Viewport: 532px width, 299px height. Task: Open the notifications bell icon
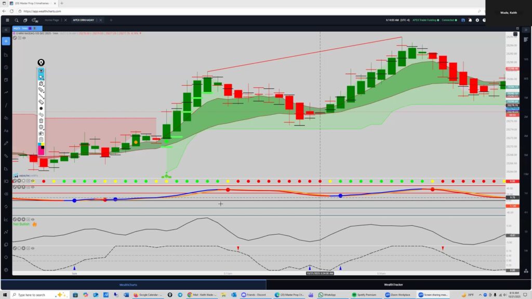pos(470,20)
